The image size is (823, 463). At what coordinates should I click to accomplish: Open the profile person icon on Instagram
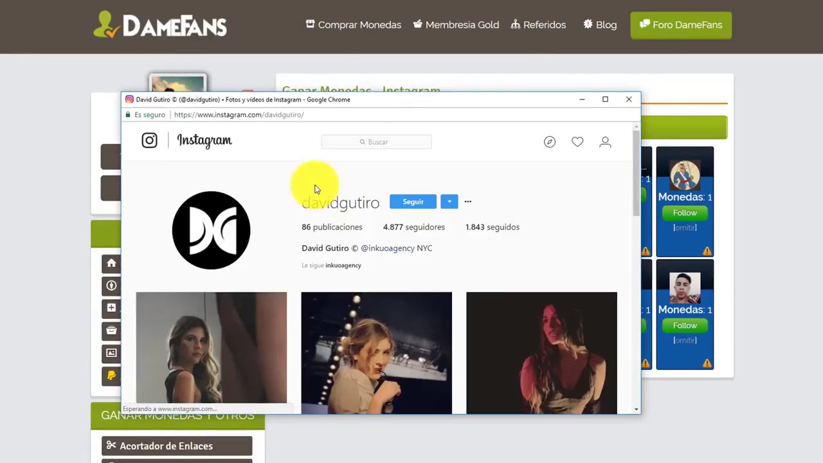coord(605,141)
